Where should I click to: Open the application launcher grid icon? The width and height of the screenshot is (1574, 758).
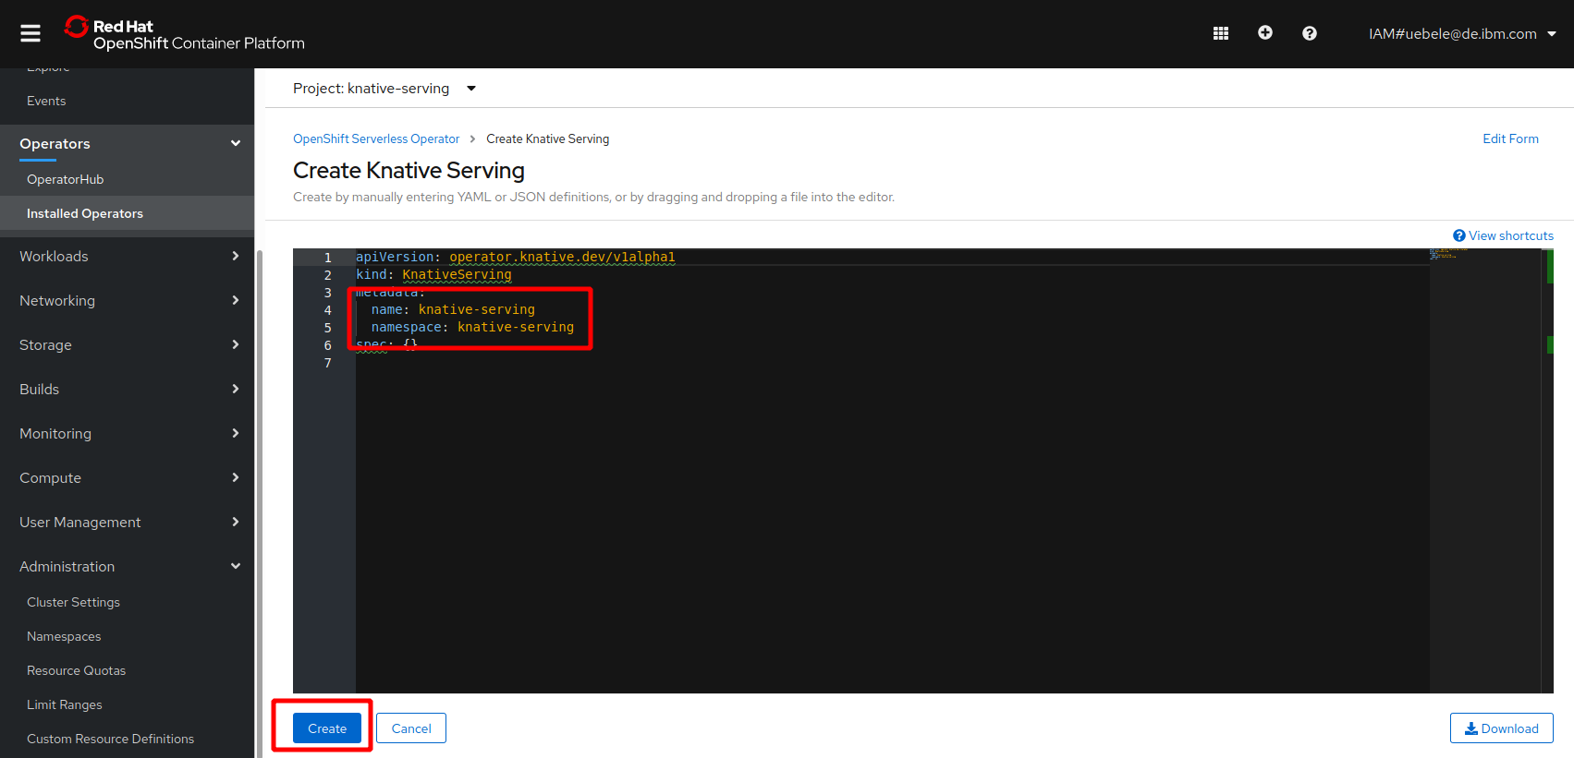pos(1221,33)
